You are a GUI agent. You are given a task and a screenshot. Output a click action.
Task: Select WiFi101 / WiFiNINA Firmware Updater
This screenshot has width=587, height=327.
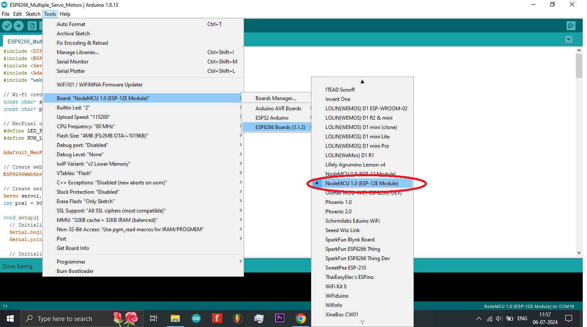pos(143,85)
